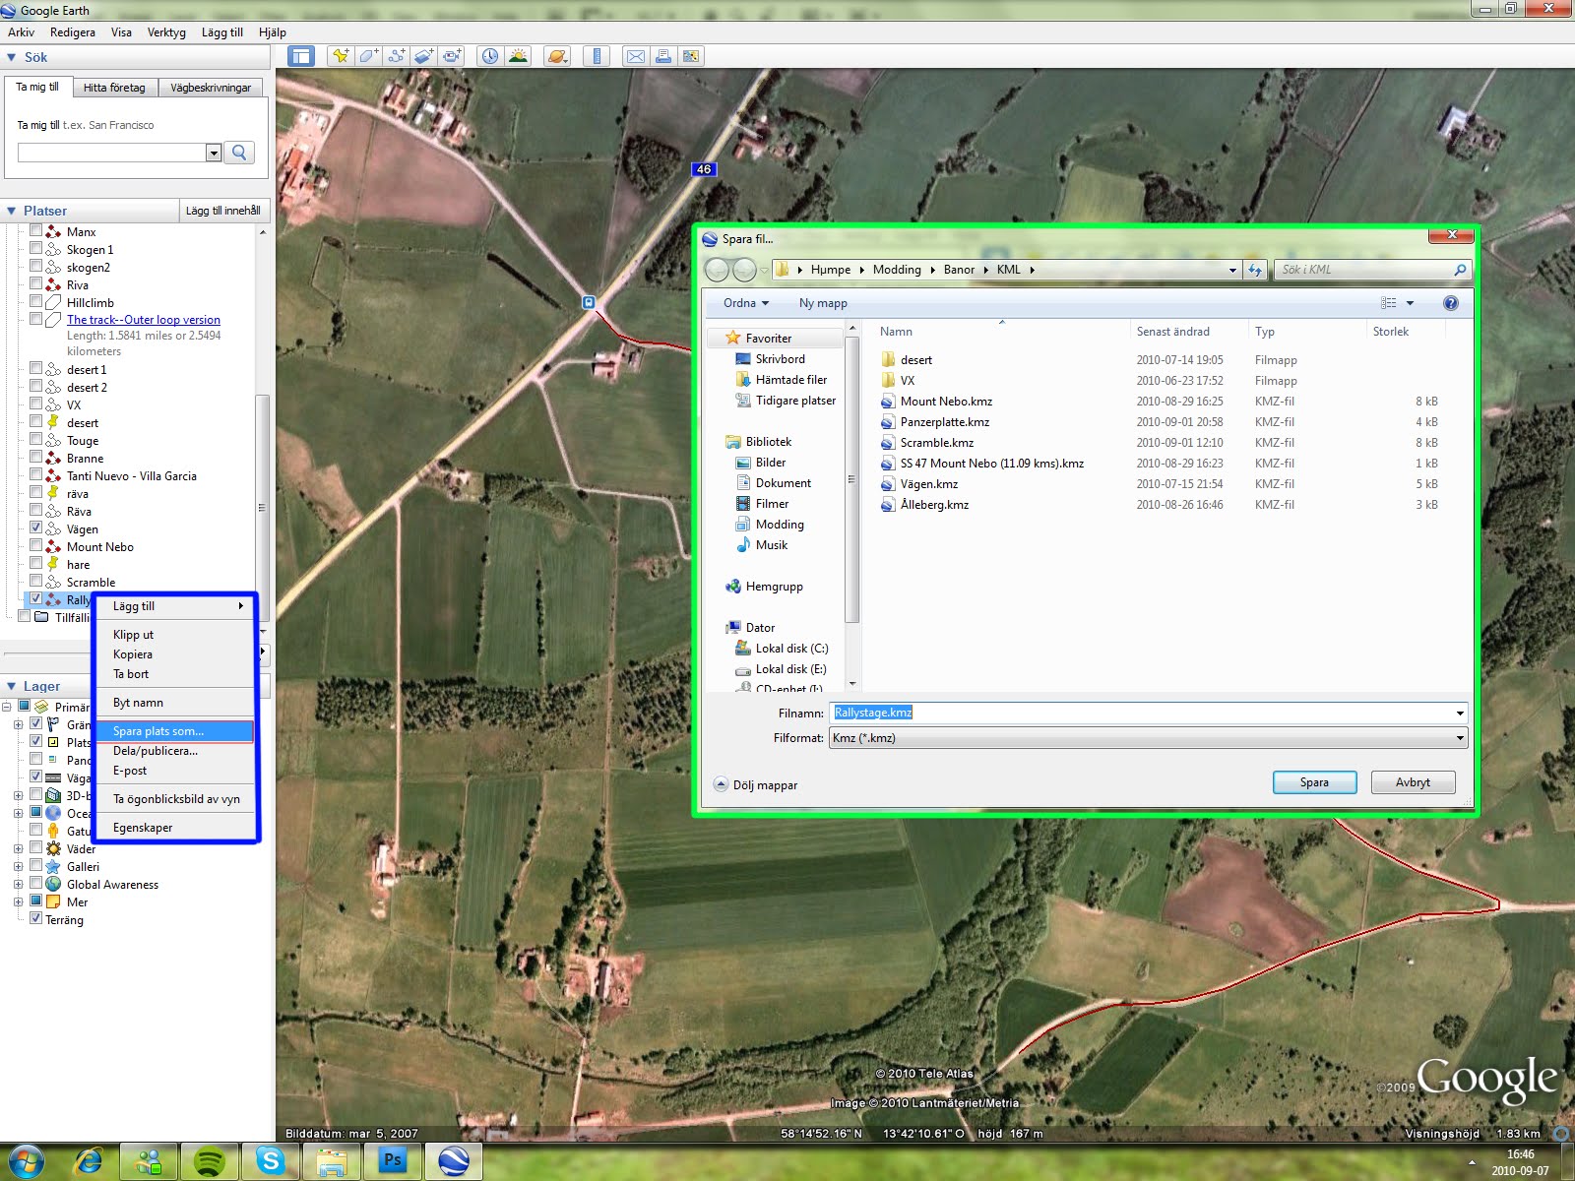Check the Galleri layer checkbox
The image size is (1575, 1181).
[36, 866]
